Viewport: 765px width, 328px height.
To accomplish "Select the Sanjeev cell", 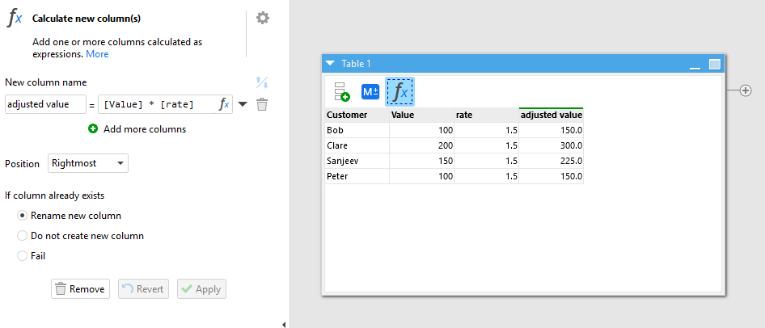I will tap(357, 161).
